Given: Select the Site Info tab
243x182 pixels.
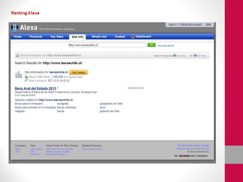Looking at the screenshot, I should point(77,37).
